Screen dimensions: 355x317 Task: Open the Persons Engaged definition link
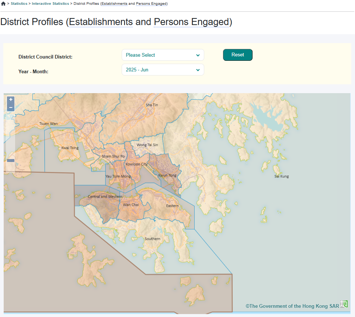point(191,22)
